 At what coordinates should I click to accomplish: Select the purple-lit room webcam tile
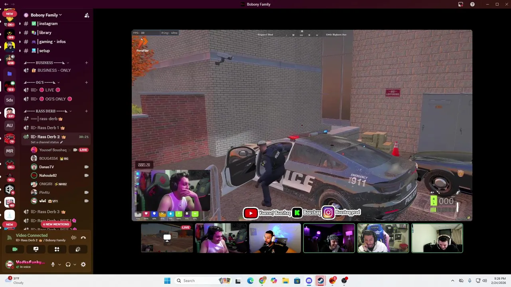click(329, 238)
